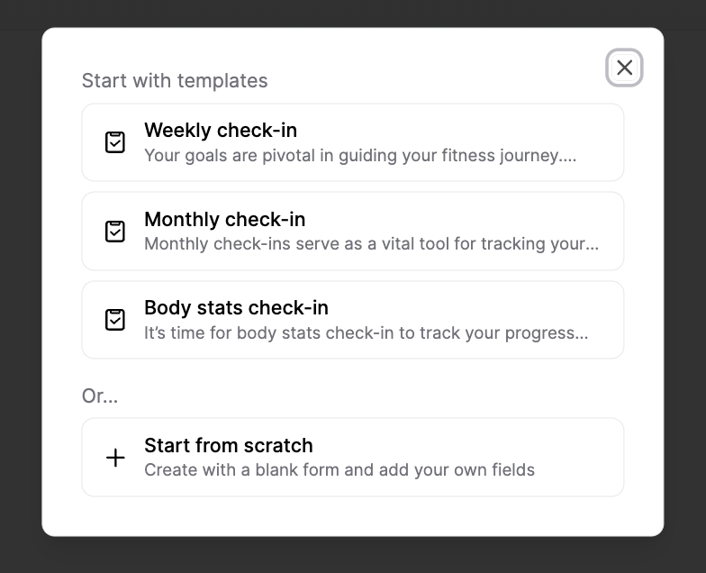Click the dimmed backdrop outside the dialog
The image size is (706, 573).
(20, 270)
